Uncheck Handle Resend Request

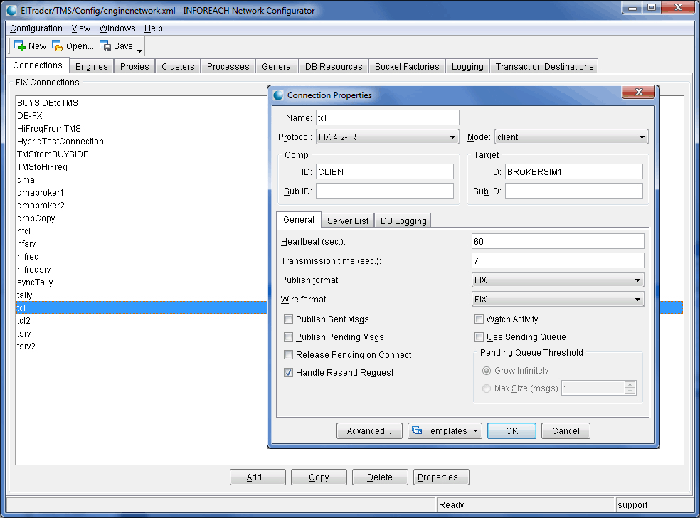click(289, 373)
